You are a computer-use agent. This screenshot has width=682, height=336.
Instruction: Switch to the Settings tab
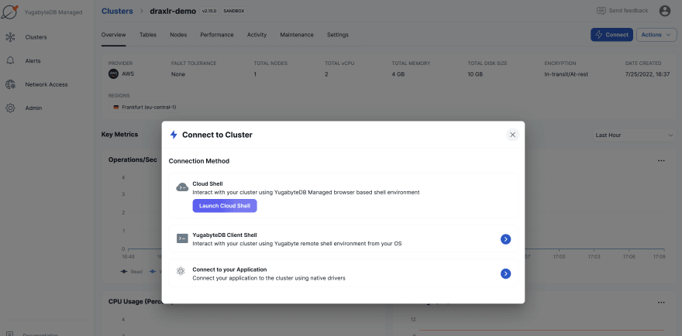pyautogui.click(x=338, y=35)
